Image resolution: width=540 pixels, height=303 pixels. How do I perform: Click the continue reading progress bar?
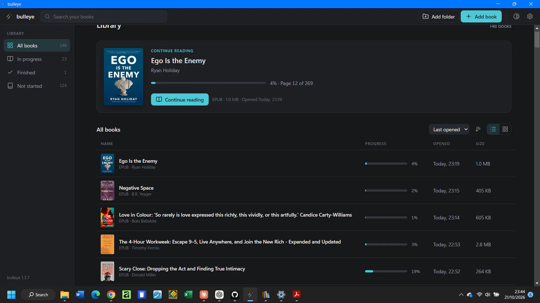pos(208,83)
